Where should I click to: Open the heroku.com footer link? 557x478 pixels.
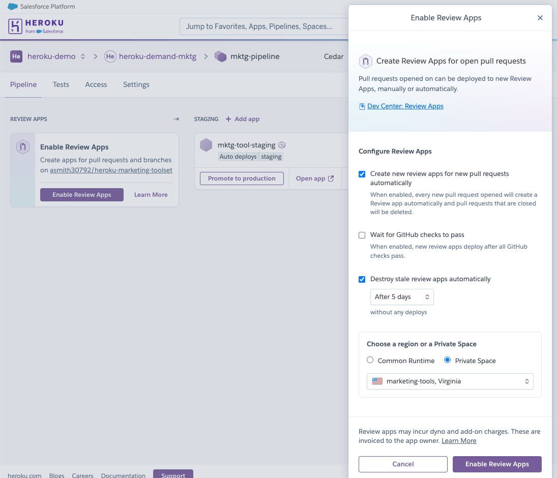point(24,475)
